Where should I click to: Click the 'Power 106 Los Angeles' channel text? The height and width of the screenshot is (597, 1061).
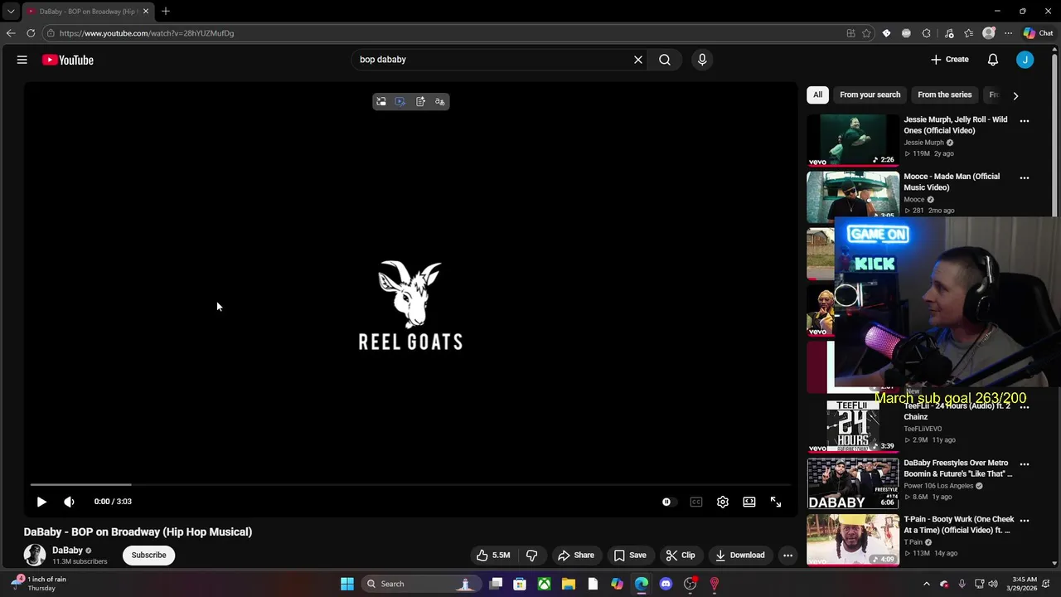pyautogui.click(x=938, y=486)
